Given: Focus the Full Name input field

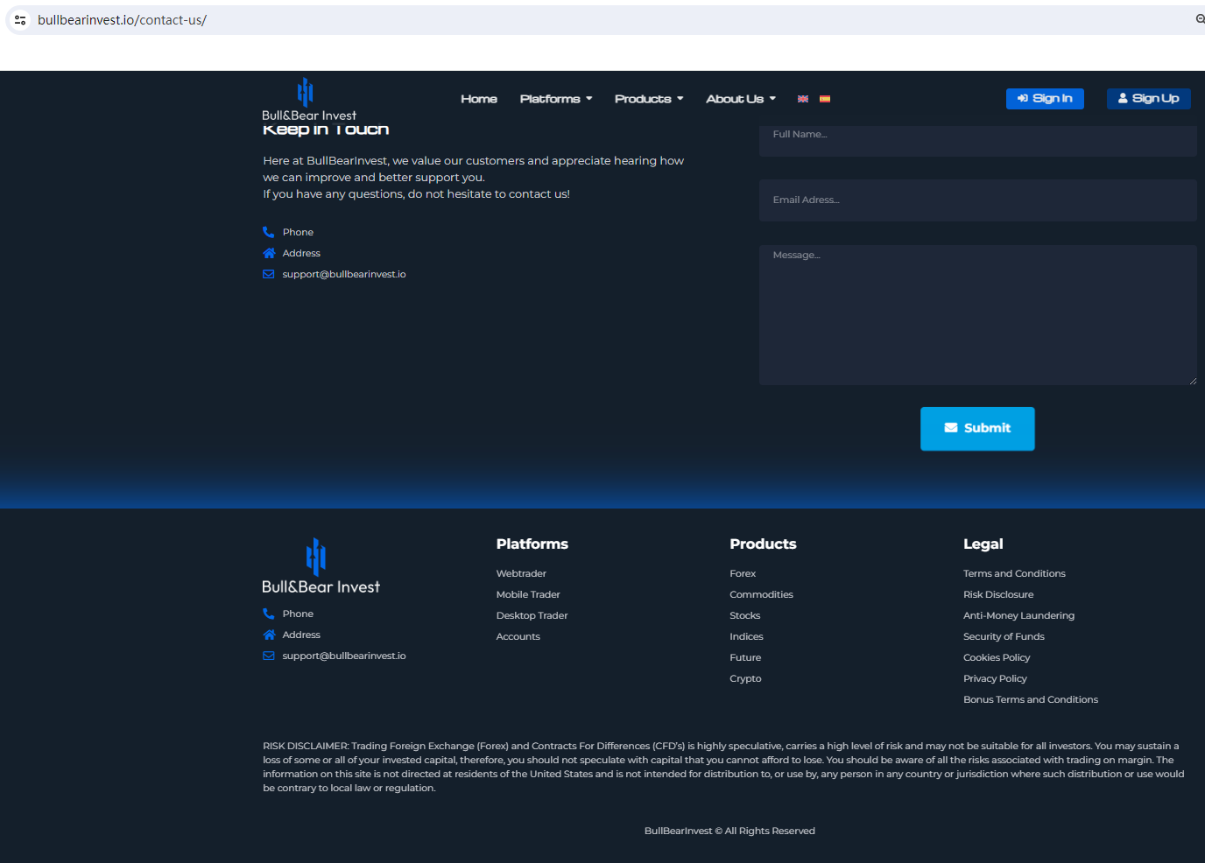Looking at the screenshot, I should point(977,138).
